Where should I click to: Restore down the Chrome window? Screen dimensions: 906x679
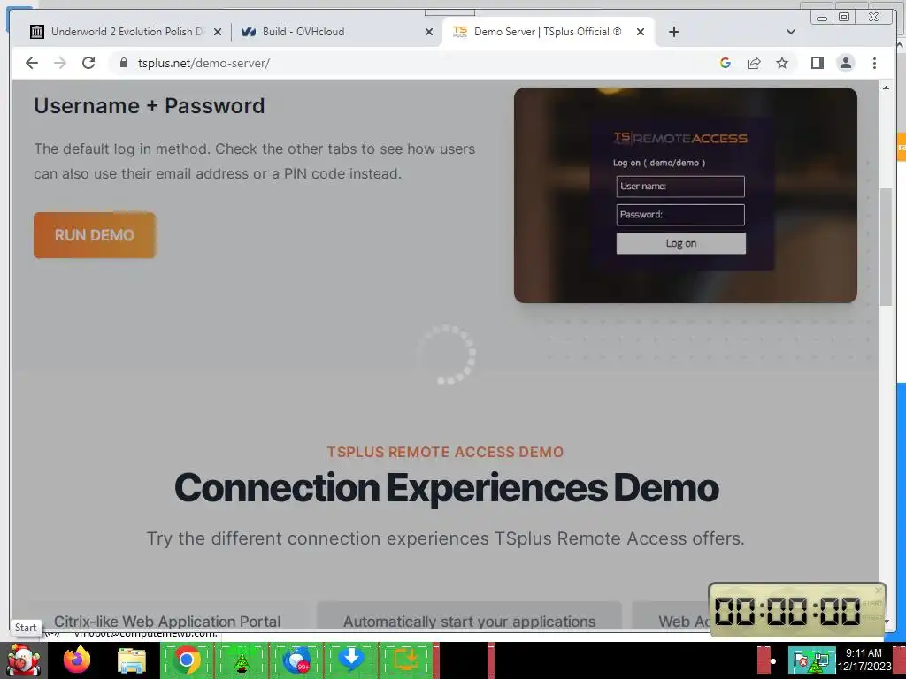843,17
